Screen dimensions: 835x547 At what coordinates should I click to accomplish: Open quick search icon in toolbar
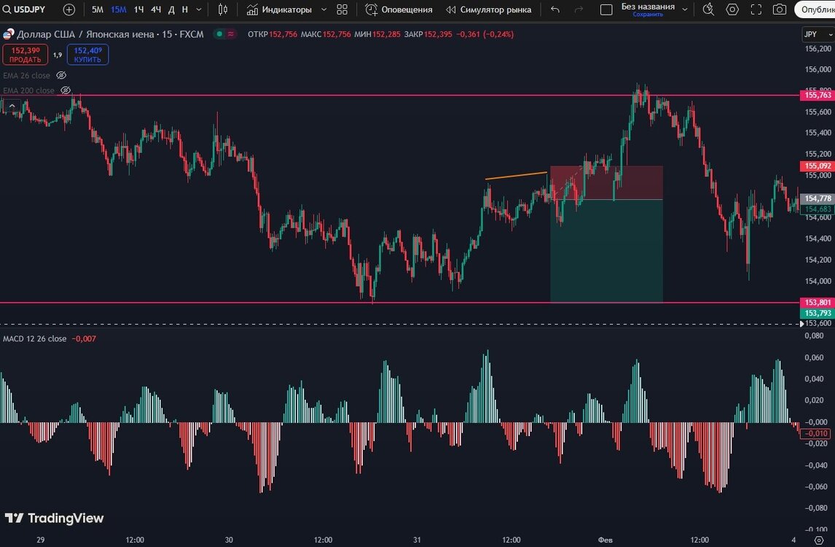[708, 9]
